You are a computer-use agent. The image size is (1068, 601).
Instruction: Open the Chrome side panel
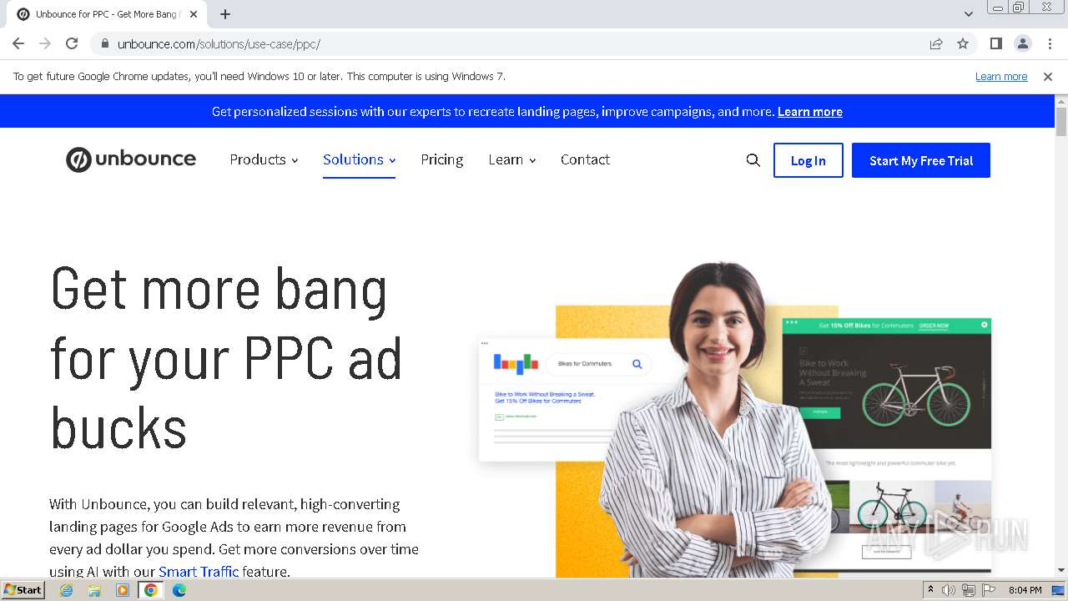point(996,43)
